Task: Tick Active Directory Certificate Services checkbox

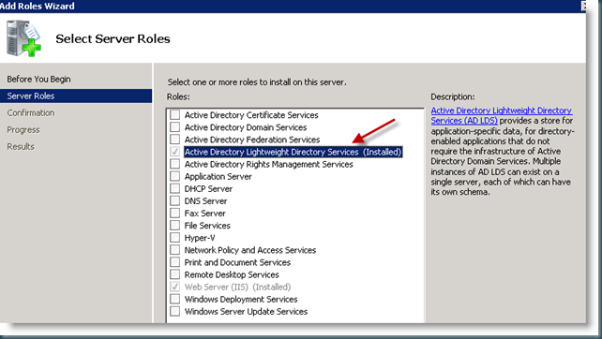Action: pyautogui.click(x=174, y=114)
